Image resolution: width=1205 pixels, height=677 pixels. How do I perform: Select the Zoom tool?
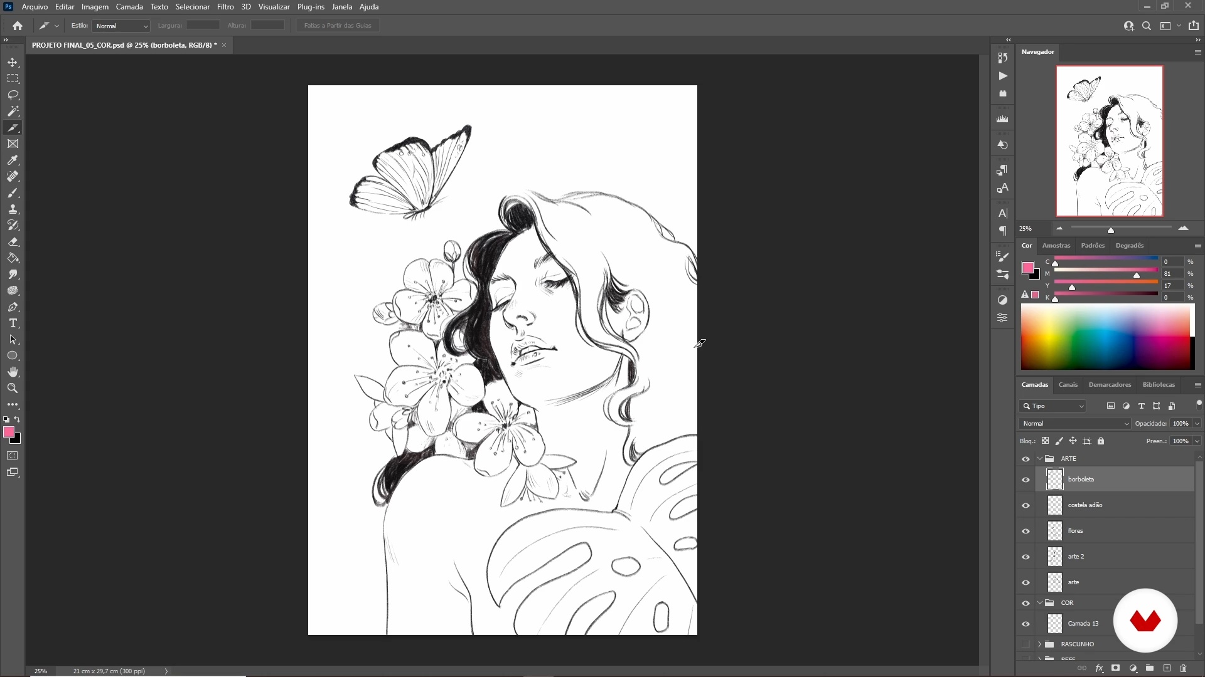pos(13,389)
